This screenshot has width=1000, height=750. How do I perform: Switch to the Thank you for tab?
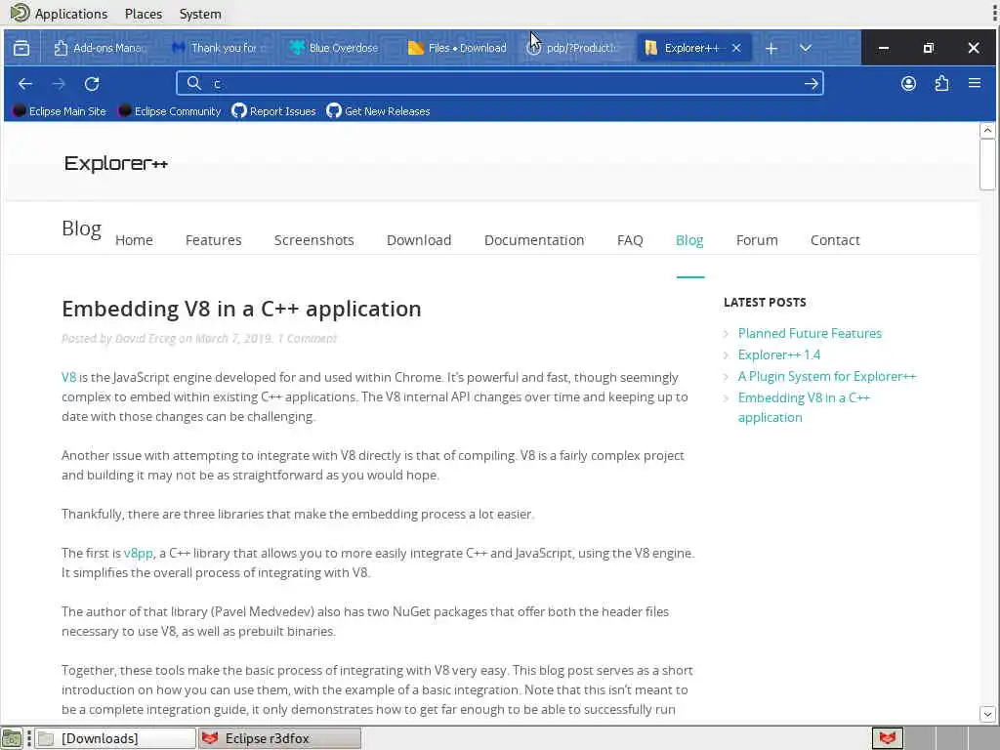pos(220,48)
